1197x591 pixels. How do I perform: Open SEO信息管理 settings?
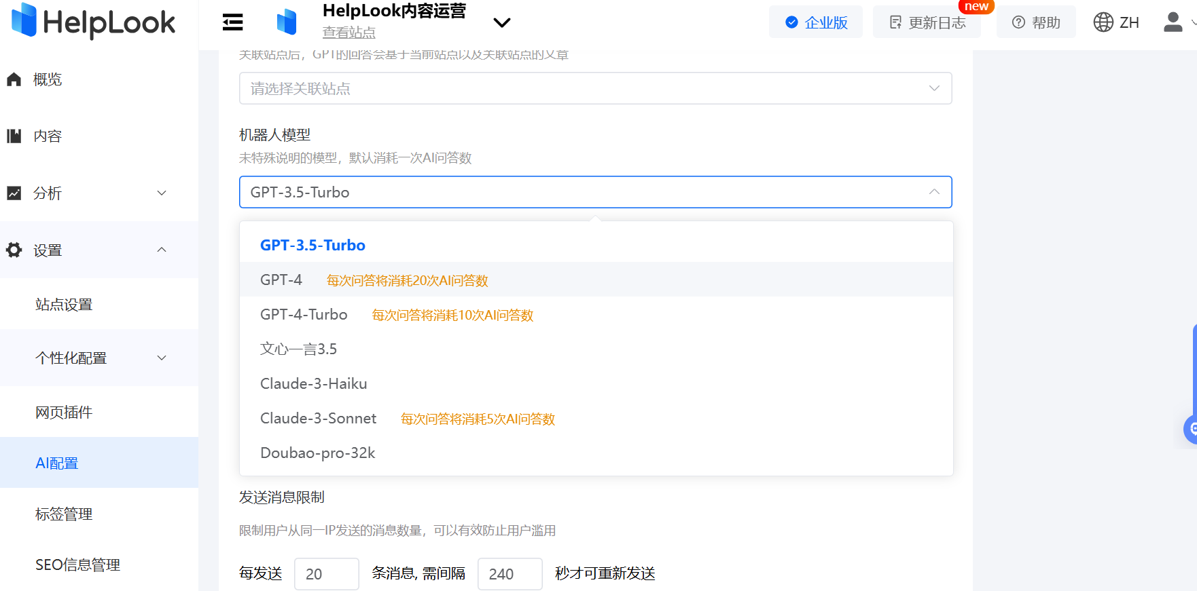(78, 565)
